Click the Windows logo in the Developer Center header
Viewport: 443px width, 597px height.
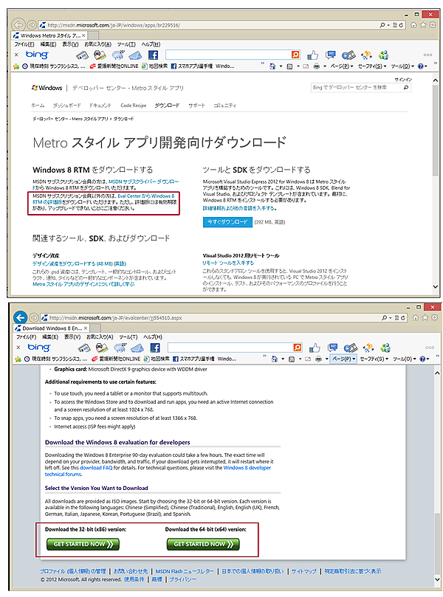click(44, 87)
